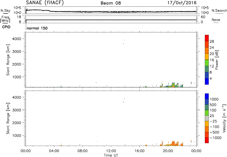Click the '04:00' time axis tick label

54,151
